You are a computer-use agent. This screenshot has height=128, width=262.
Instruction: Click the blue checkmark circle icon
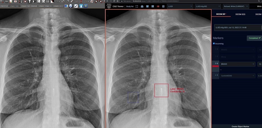pyautogui.click(x=71, y=6)
